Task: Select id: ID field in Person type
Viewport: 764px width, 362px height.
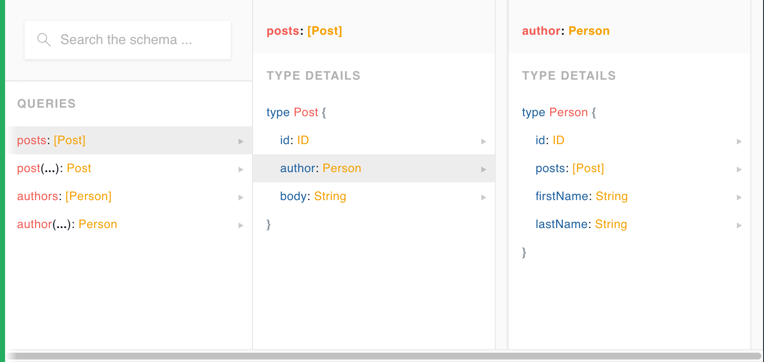Action: 550,140
